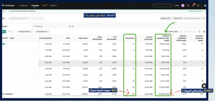Open the help question-mark icon in header
The image size is (215, 101).
coord(198,6)
